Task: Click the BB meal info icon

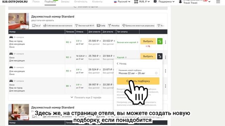Action: point(70,86)
